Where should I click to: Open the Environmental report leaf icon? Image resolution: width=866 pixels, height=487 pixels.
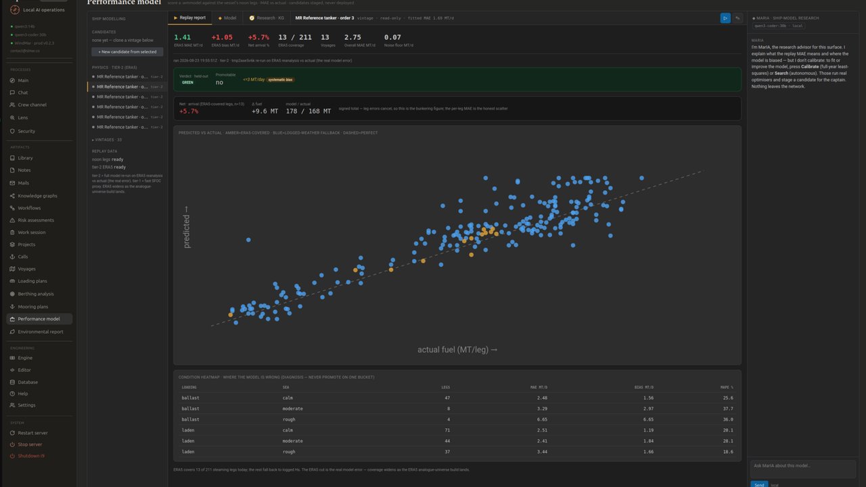tap(12, 331)
